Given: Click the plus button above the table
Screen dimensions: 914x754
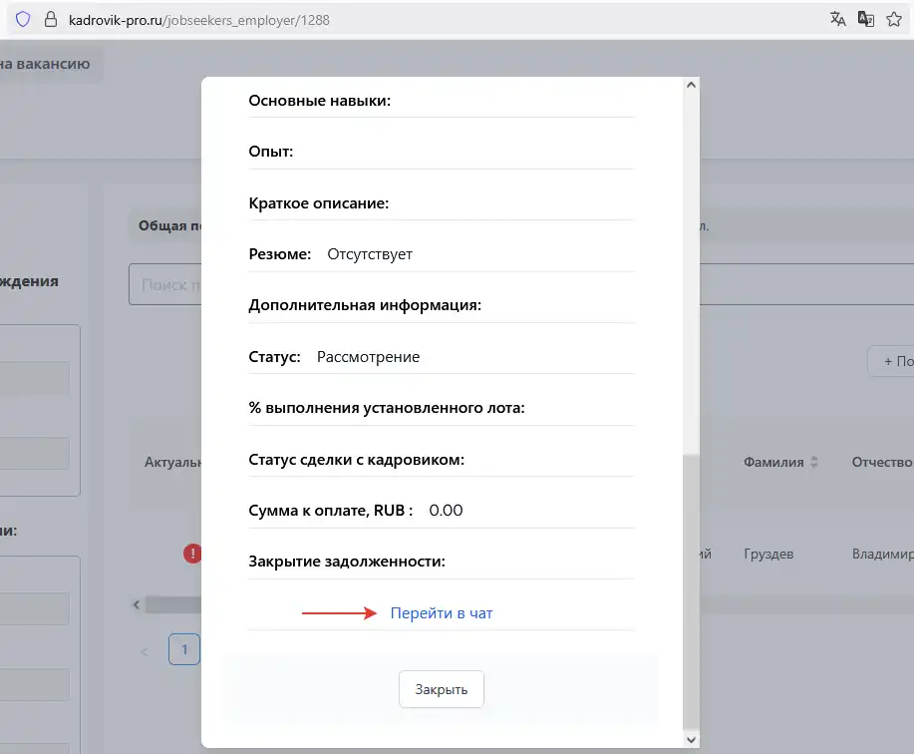Looking at the screenshot, I should coord(891,361).
